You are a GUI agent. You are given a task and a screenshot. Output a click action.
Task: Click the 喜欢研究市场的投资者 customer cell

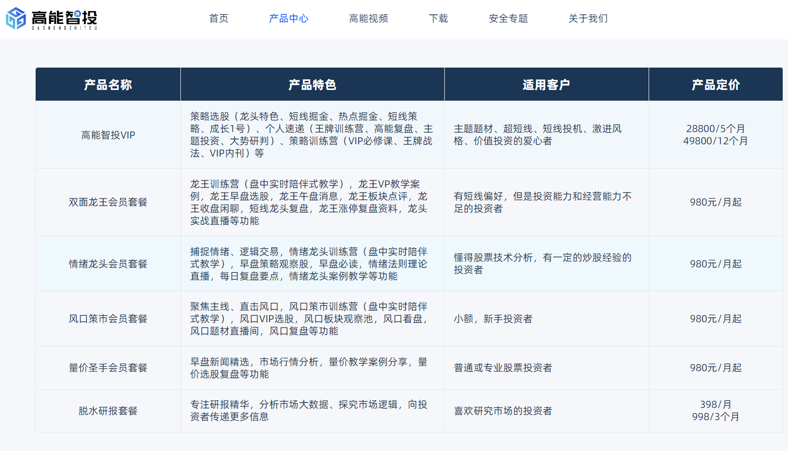click(x=546, y=411)
